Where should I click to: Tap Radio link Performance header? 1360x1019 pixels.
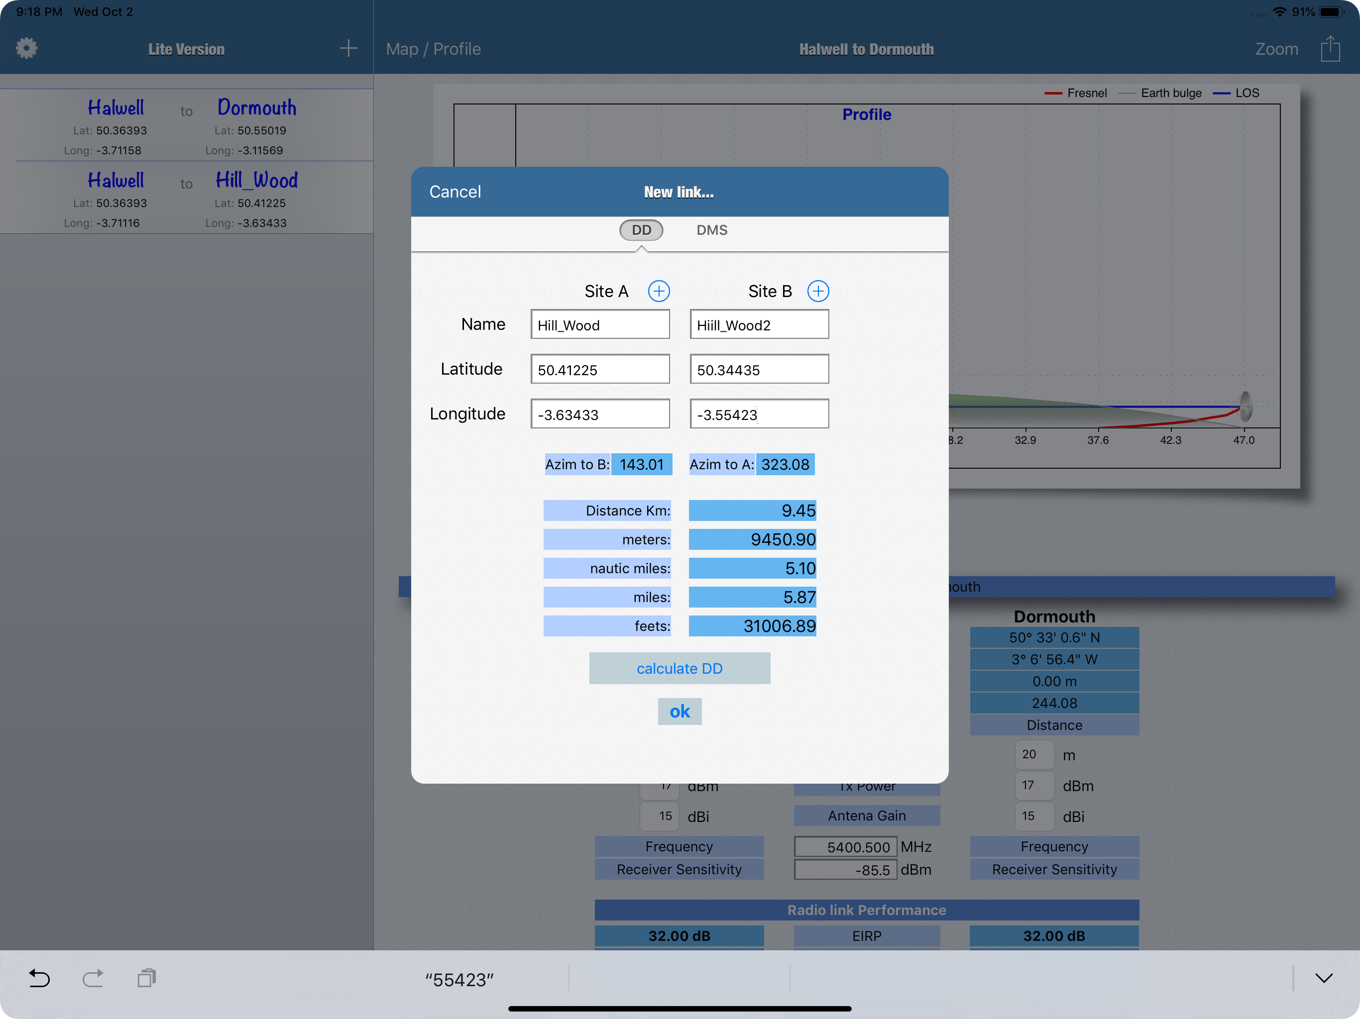tap(866, 910)
